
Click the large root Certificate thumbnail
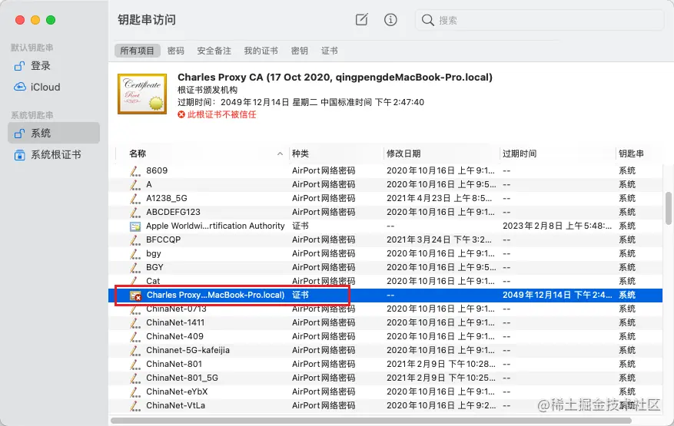142,94
